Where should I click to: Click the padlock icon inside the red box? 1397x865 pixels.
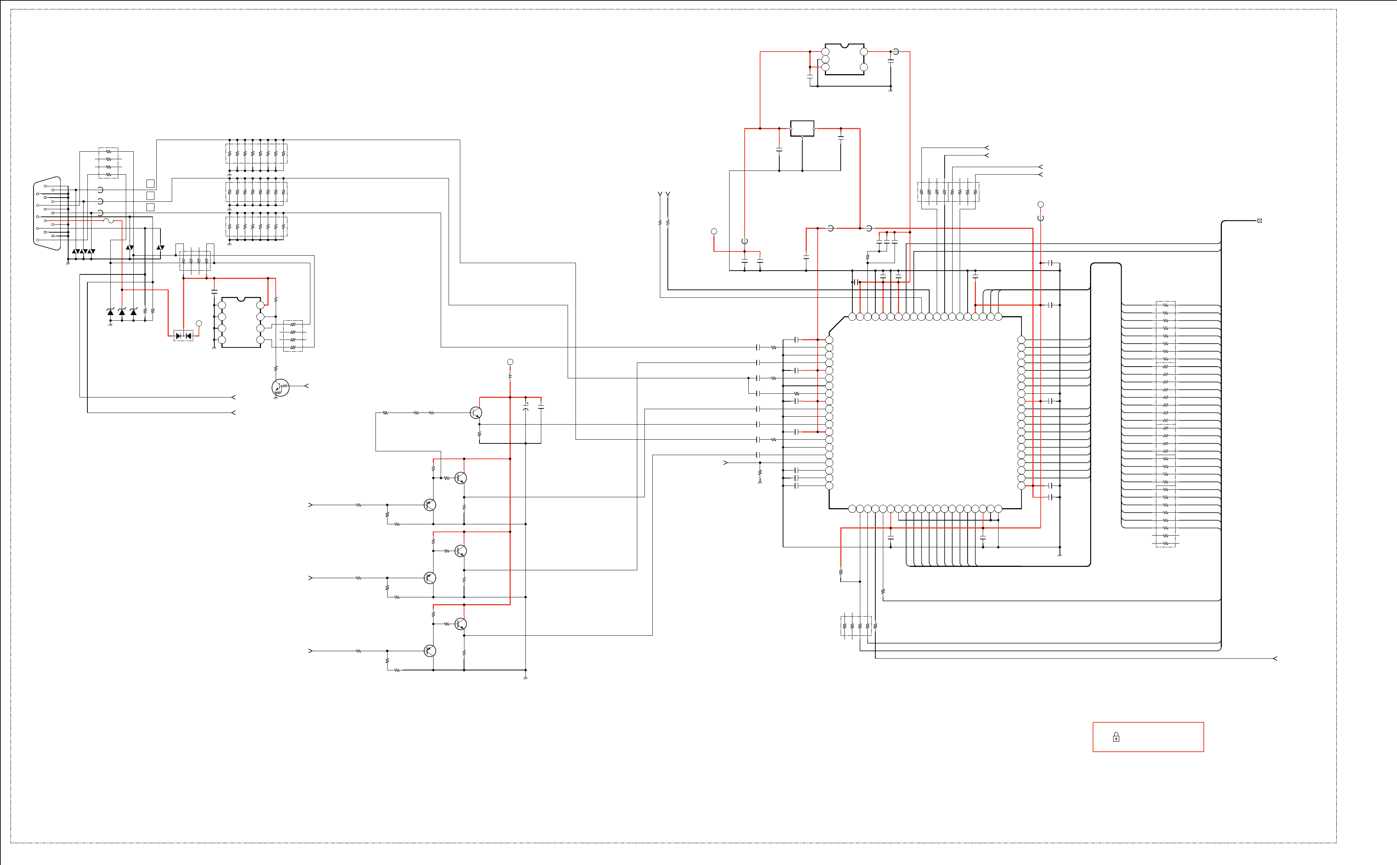1115,737
